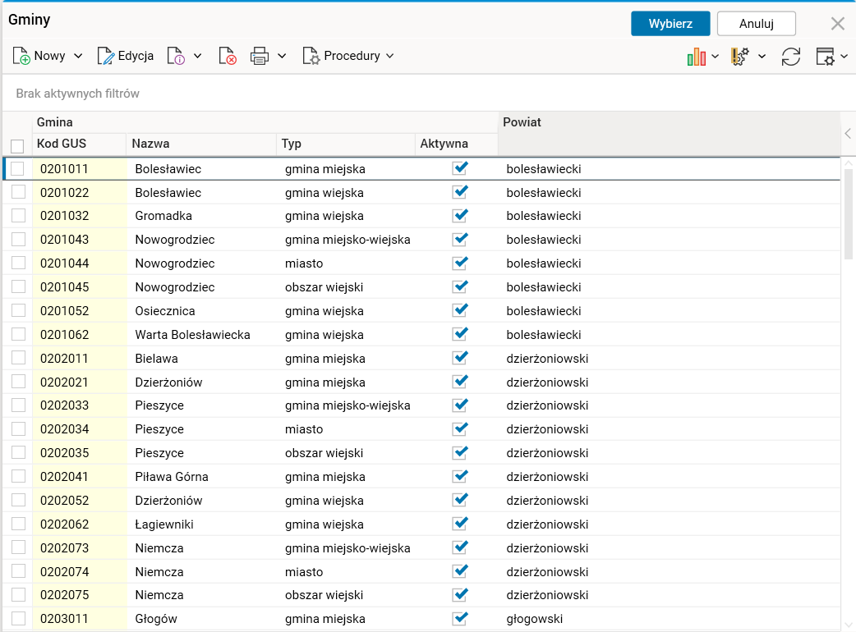
Task: Click the document info icon
Action: pos(176,56)
